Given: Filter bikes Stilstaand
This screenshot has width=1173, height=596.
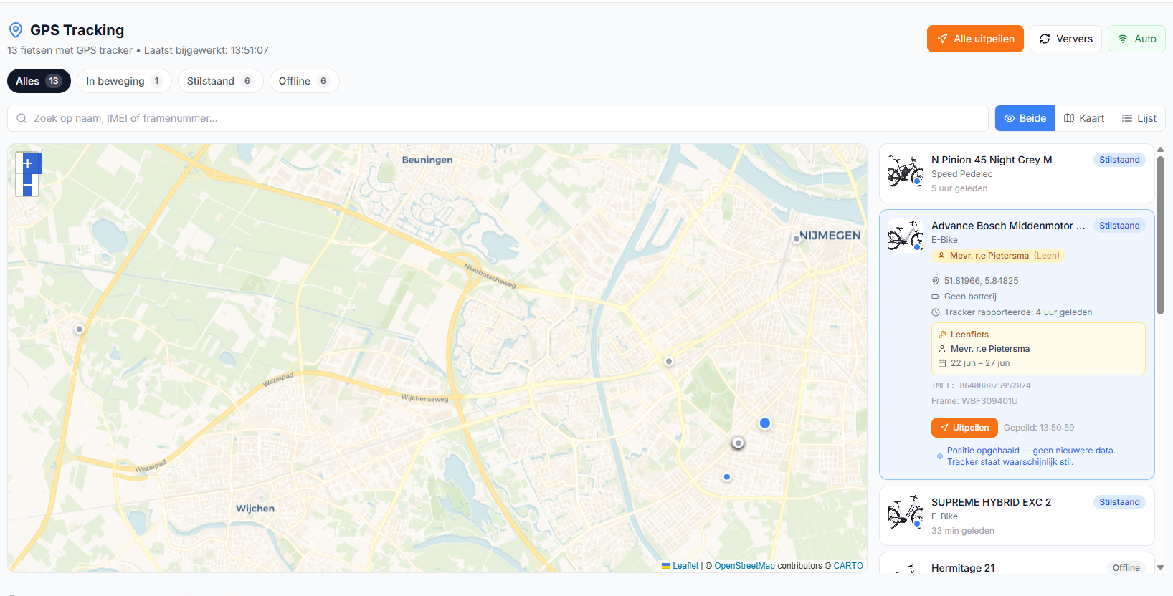Looking at the screenshot, I should point(220,81).
